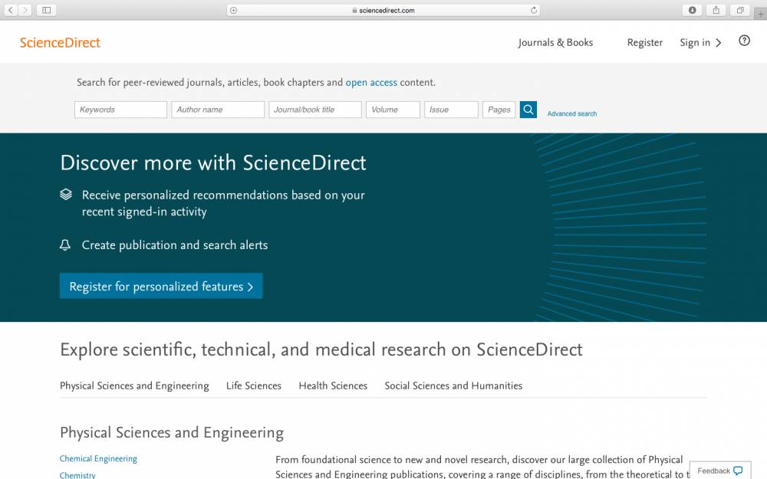Image resolution: width=767 pixels, height=479 pixels.
Task: Click into the Journal/book title field
Action: pyautogui.click(x=315, y=110)
